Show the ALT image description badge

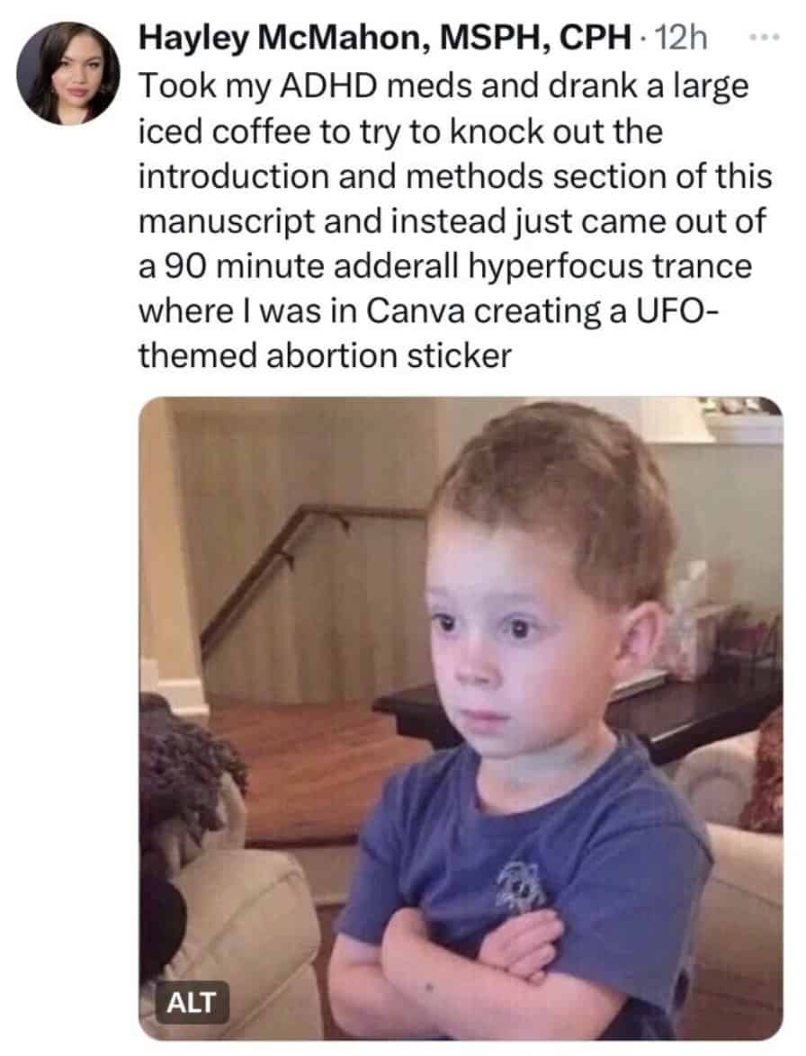tap(192, 1003)
